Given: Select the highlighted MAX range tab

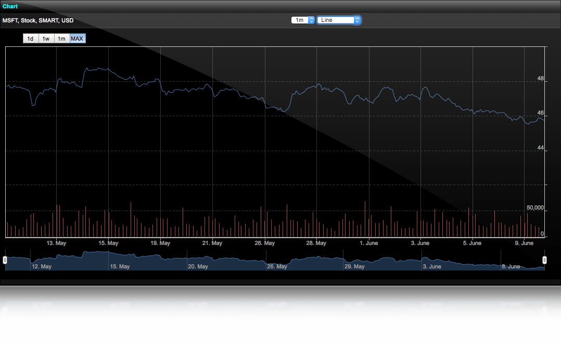Looking at the screenshot, I should tap(77, 38).
